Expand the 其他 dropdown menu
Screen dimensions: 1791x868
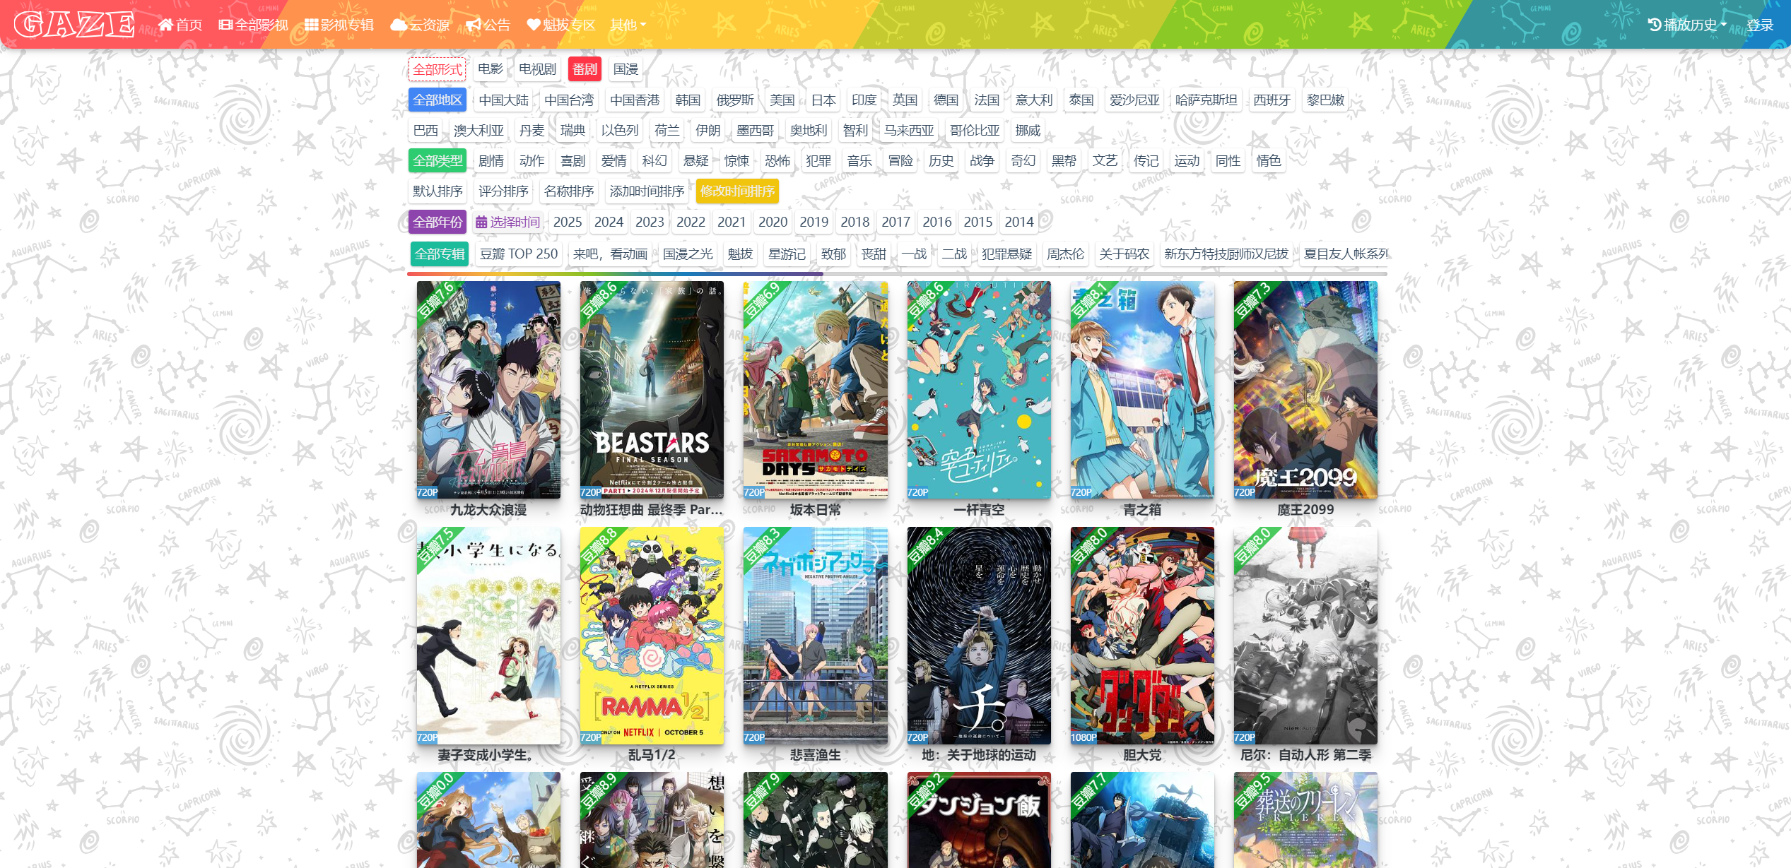click(628, 25)
